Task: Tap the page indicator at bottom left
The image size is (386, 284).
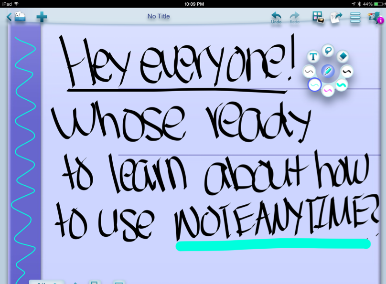Action: (45, 282)
